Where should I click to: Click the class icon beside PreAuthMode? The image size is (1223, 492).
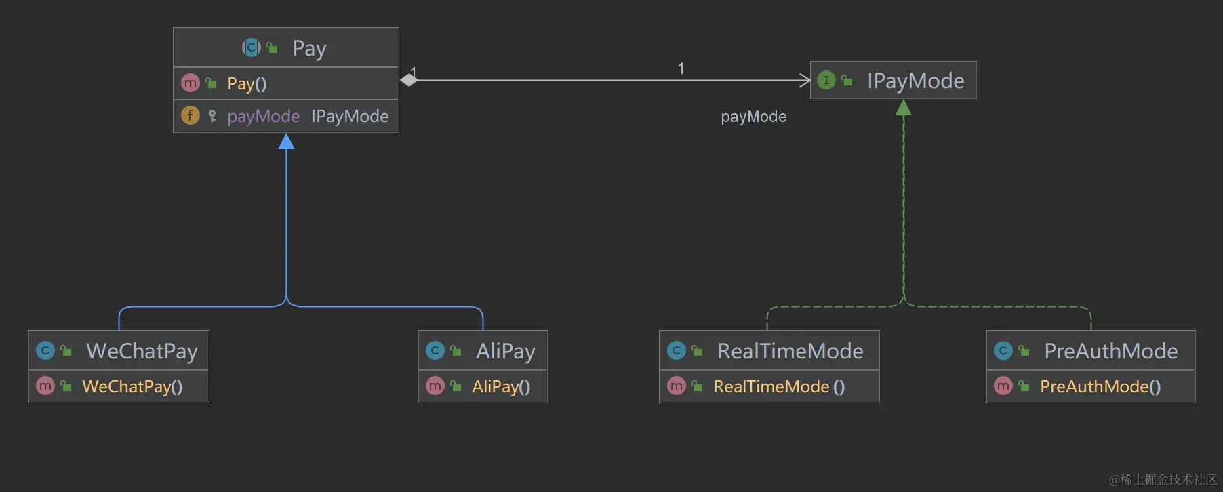1003,350
